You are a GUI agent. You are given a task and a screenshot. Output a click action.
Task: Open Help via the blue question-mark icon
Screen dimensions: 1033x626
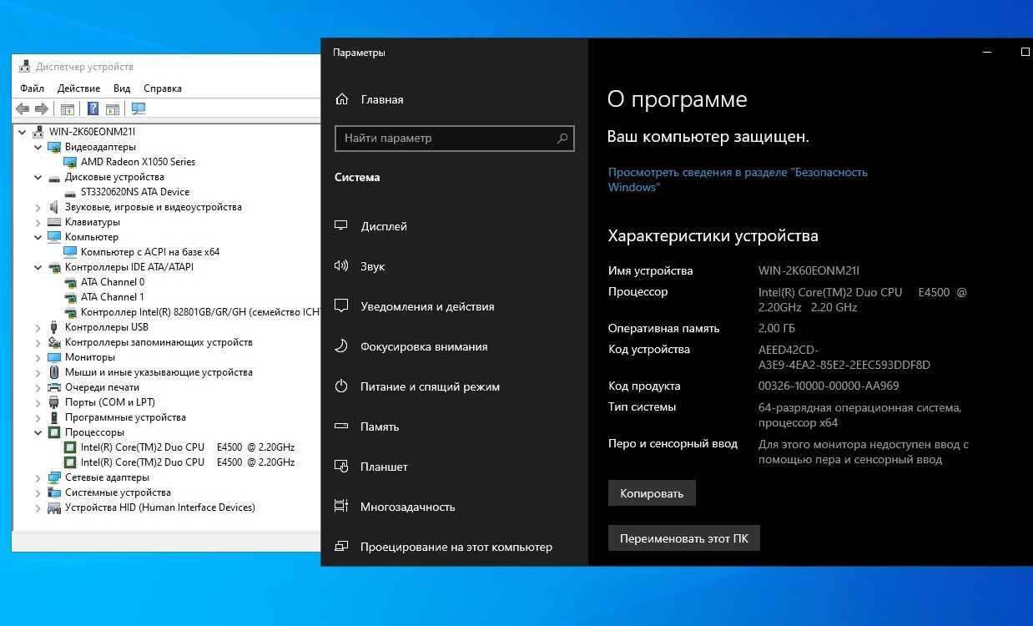(93, 109)
